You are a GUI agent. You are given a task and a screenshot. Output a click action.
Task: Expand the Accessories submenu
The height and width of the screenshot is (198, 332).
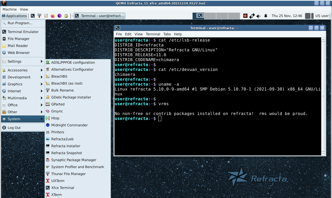pos(23,70)
